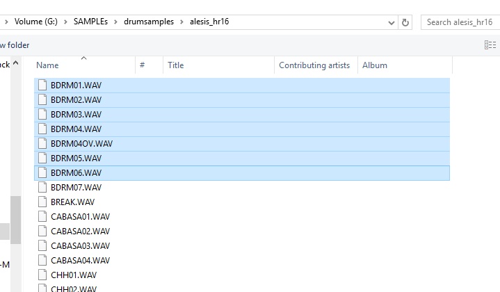Select the file name CHH02.WAV
500x292 pixels.
tap(74, 289)
